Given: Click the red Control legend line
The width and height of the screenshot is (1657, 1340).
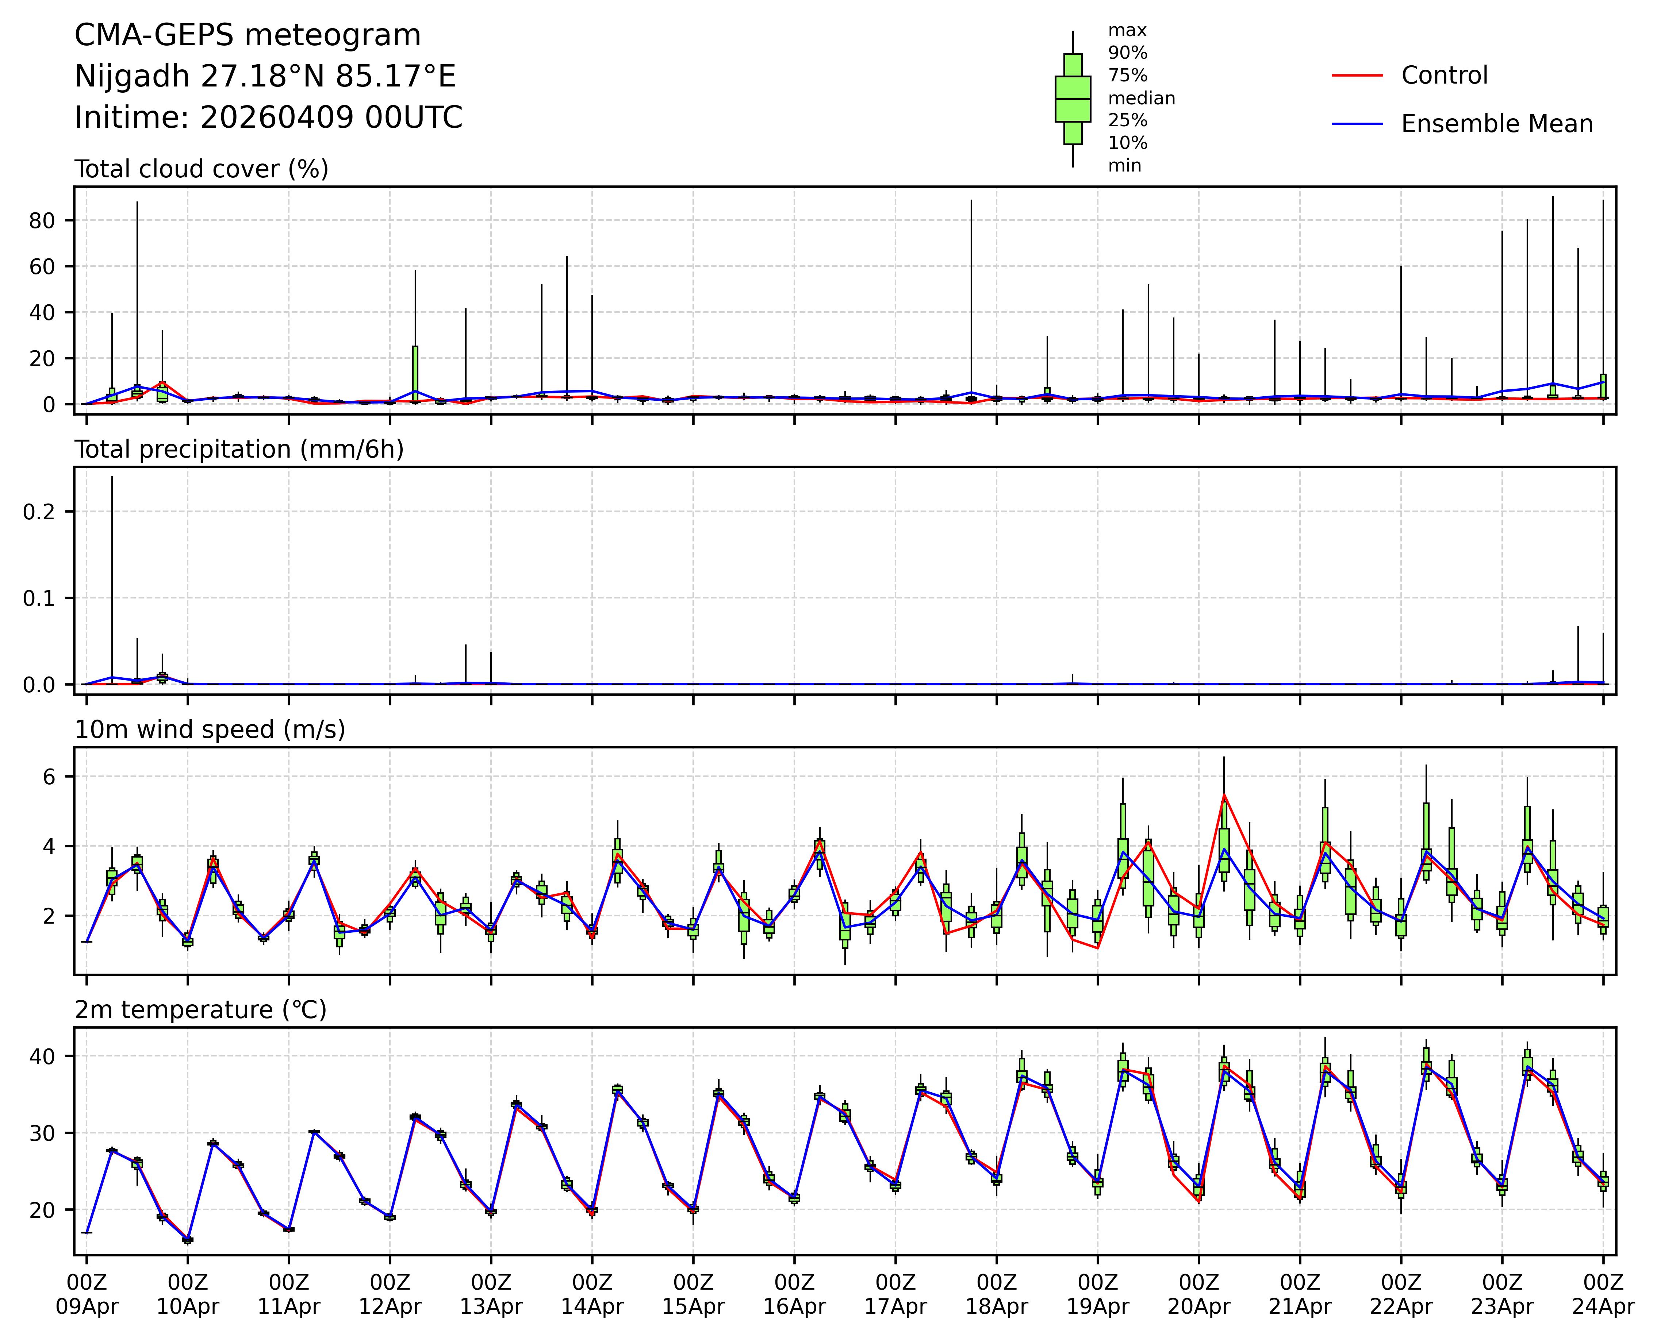Looking at the screenshot, I should click(1357, 76).
